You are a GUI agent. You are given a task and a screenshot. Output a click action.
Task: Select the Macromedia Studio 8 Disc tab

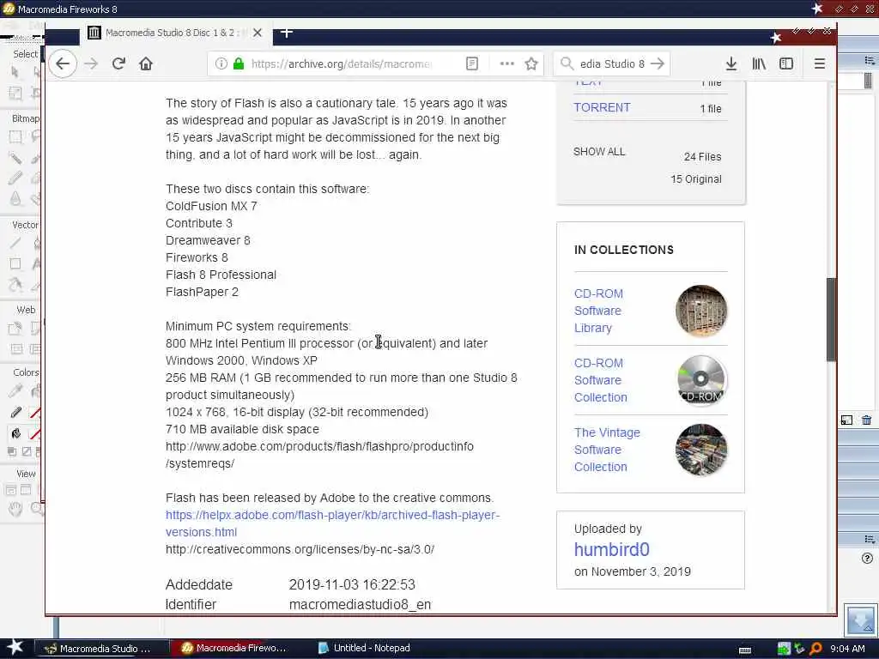pos(175,33)
